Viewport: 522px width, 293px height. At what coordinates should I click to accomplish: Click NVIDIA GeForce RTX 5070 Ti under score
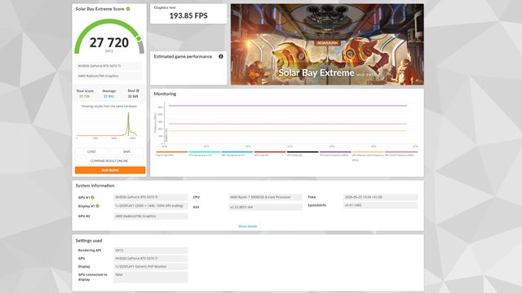point(109,66)
